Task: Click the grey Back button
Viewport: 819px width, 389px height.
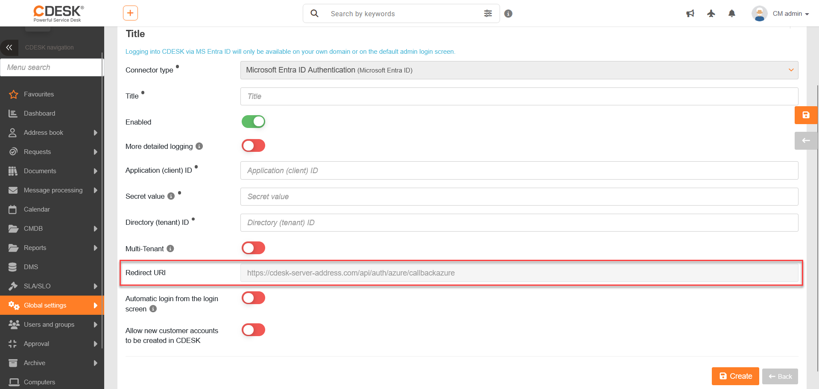Action: tap(780, 376)
